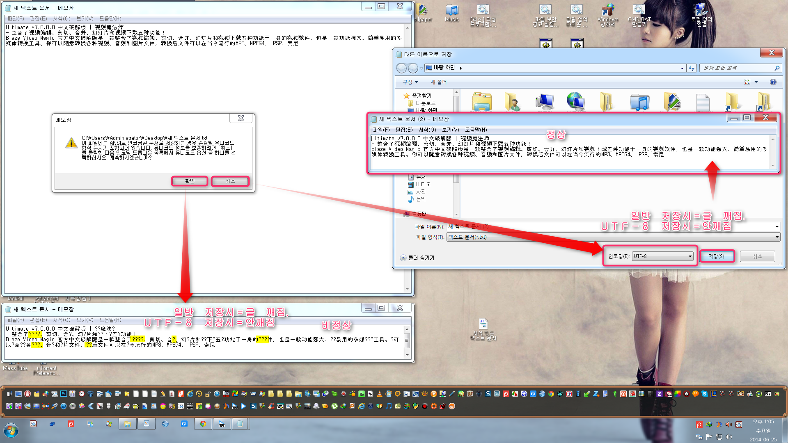
Task: Select the Libraries folder icon in file list
Action: (x=482, y=102)
